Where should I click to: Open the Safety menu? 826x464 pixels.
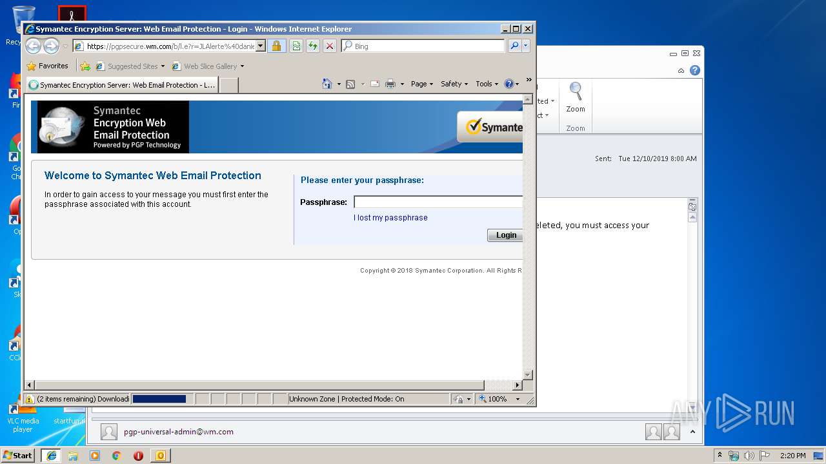[x=454, y=84]
